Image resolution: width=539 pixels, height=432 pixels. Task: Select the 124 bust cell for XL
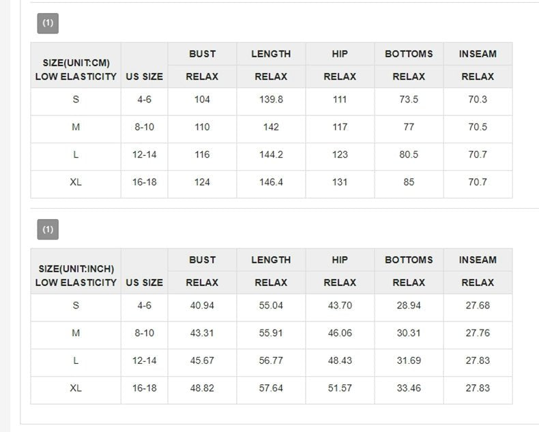[202, 182]
